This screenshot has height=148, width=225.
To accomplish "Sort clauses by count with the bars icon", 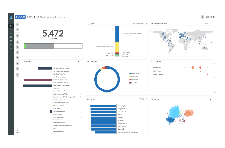I will point(140,99).
